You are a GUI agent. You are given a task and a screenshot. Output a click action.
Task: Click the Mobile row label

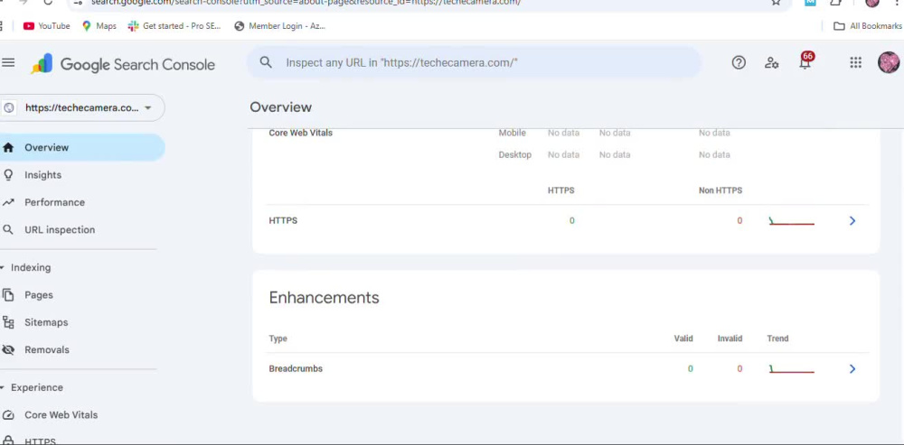click(512, 133)
